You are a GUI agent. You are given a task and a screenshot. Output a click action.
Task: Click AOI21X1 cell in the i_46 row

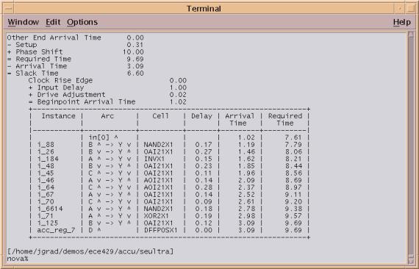click(x=158, y=180)
